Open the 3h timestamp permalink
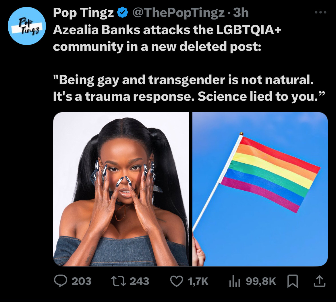This screenshot has width=336, height=302. coord(241,13)
